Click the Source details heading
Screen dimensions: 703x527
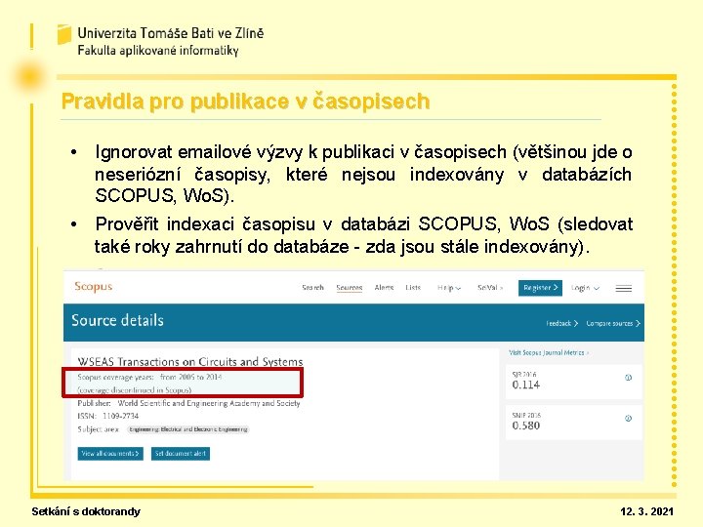(117, 320)
